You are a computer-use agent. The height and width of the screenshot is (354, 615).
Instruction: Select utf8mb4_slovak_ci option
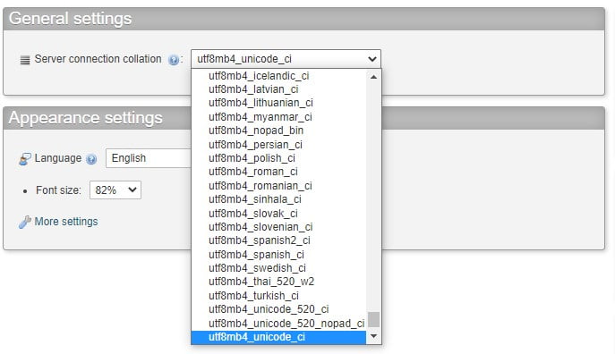point(278,213)
